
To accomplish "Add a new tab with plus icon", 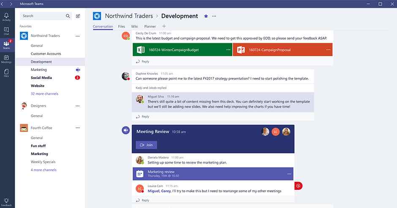I will [x=164, y=26].
